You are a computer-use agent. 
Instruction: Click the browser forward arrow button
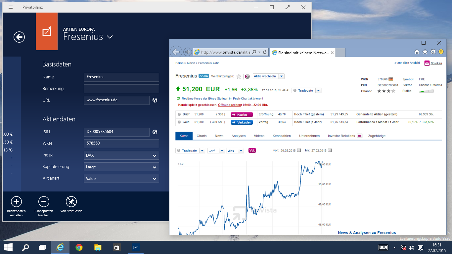(187, 52)
